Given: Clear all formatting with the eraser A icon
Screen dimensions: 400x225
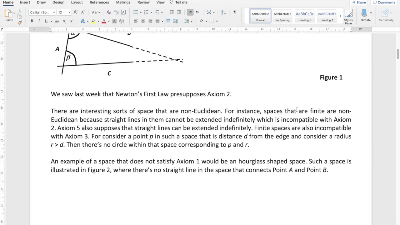Looking at the screenshot, I should point(109,12).
